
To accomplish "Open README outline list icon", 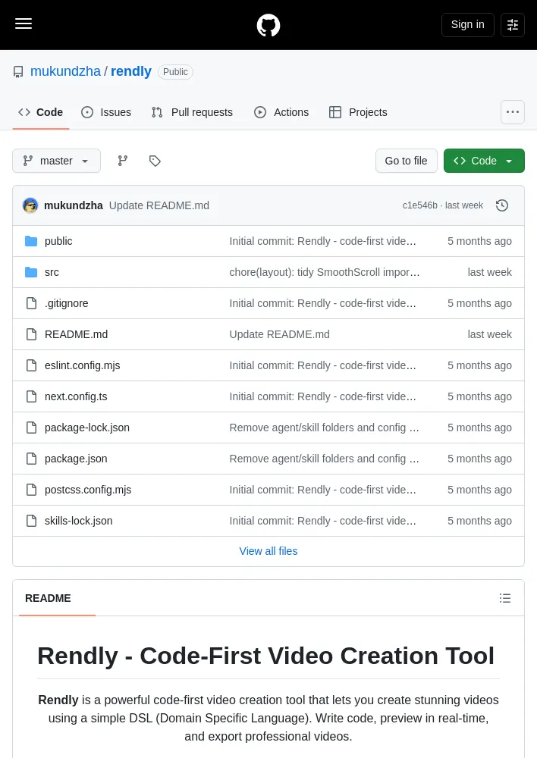I will [505, 598].
